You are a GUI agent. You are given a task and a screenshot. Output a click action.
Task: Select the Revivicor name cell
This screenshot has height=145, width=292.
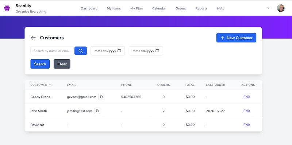[37, 125]
